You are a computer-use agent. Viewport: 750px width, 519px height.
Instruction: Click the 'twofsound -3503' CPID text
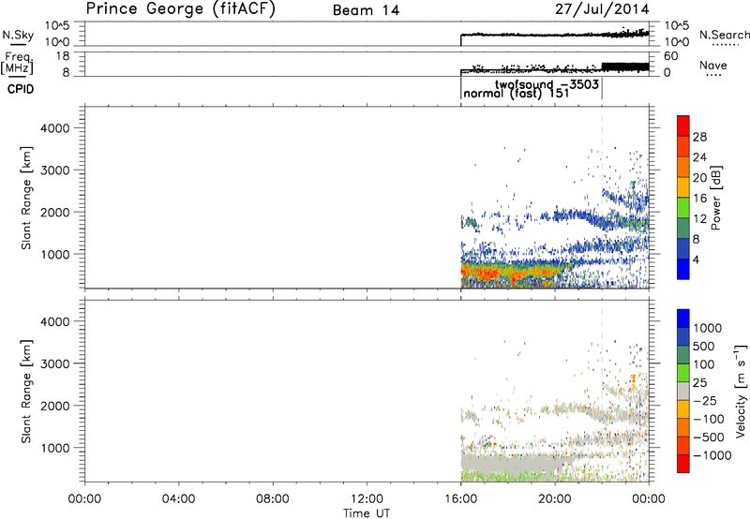(x=547, y=84)
